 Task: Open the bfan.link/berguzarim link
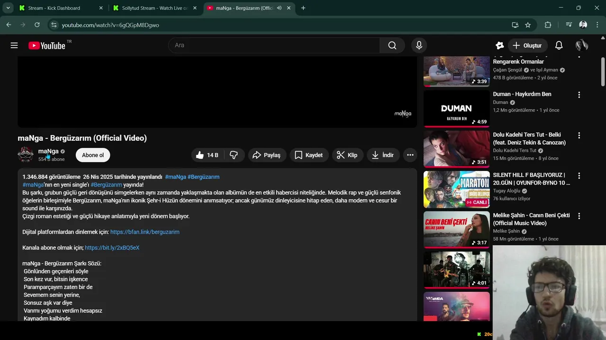tap(145, 232)
